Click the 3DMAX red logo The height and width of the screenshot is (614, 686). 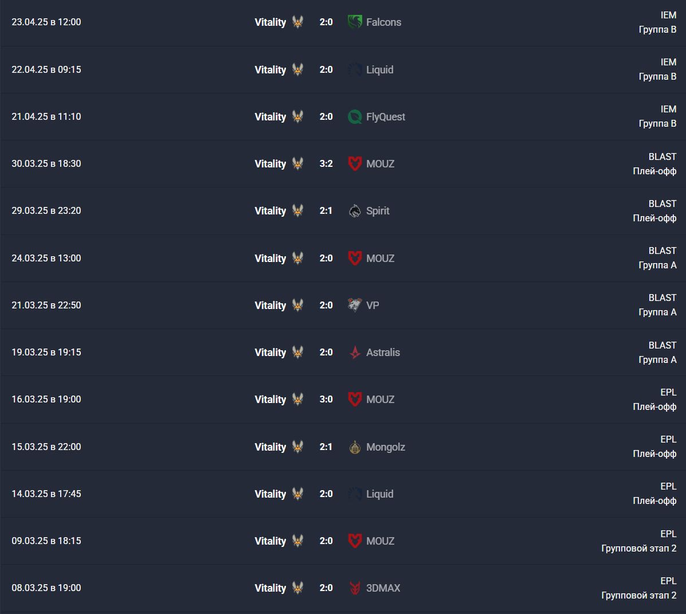click(x=355, y=588)
